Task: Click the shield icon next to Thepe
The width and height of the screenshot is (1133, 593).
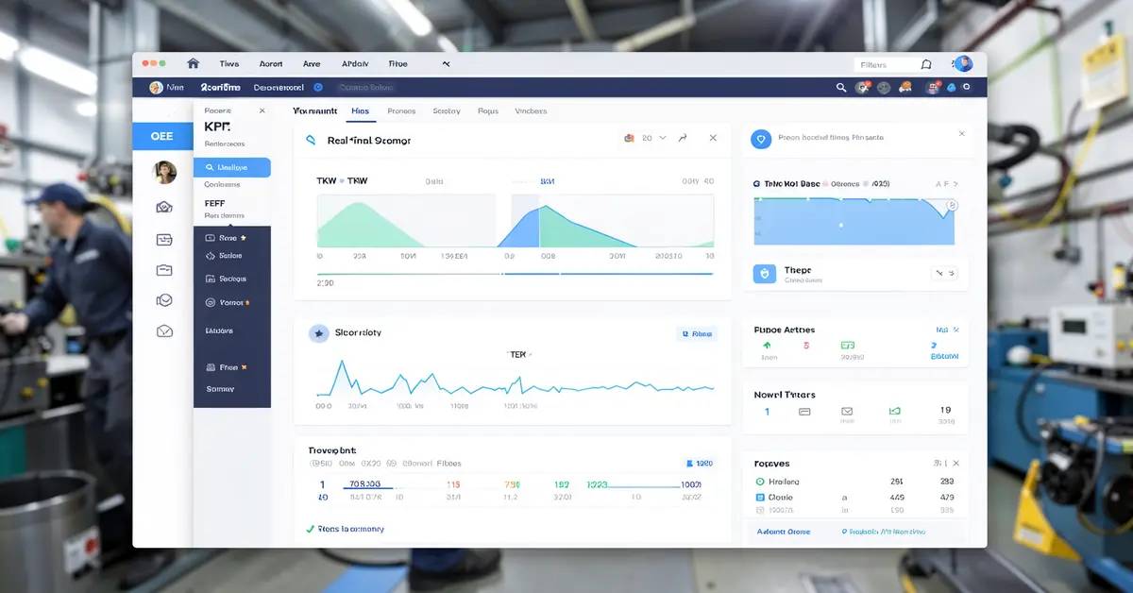Action: click(x=764, y=274)
